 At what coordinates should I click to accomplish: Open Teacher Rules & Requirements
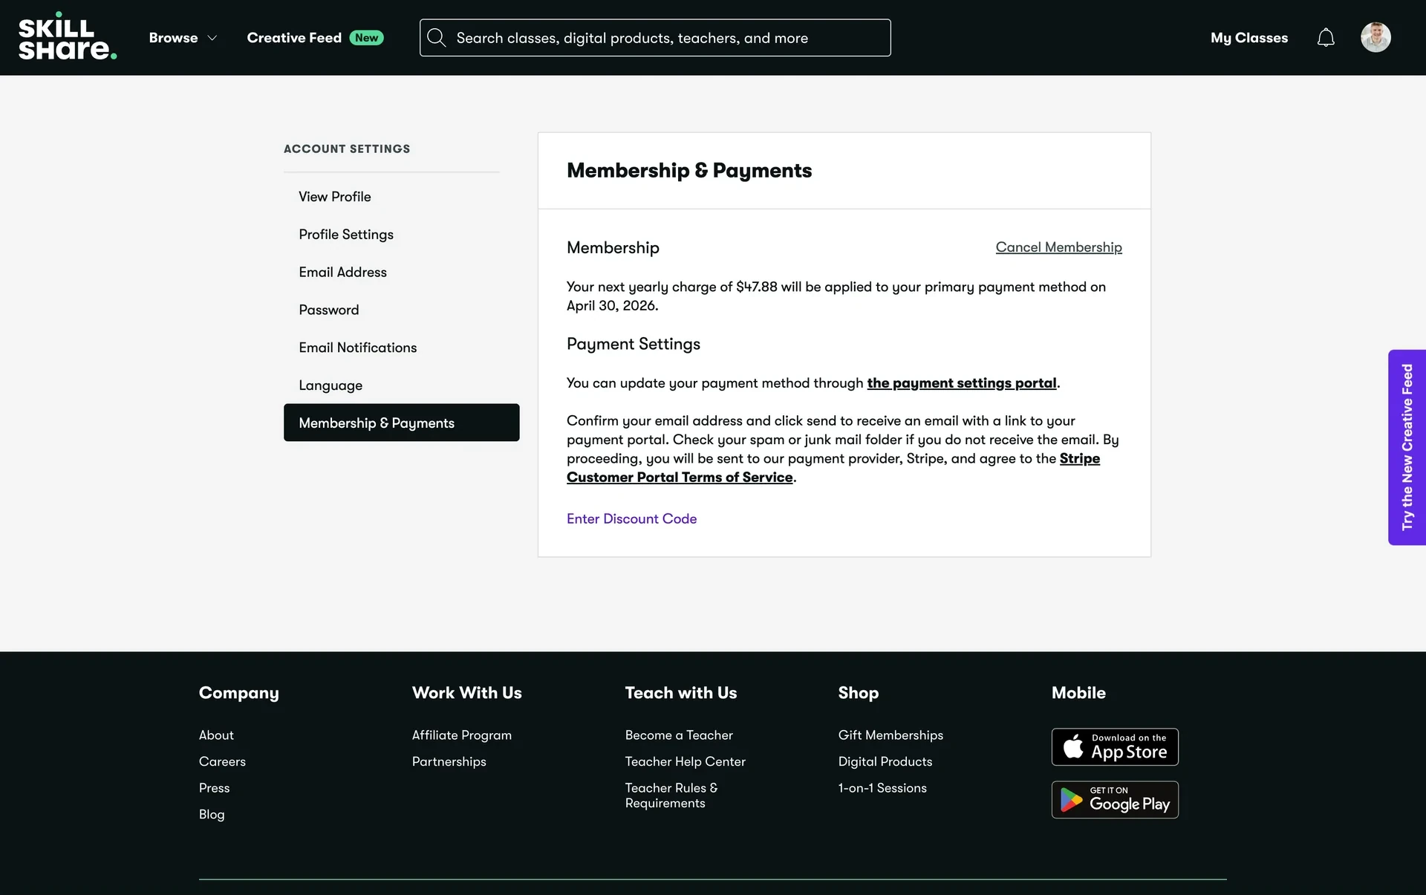671,795
